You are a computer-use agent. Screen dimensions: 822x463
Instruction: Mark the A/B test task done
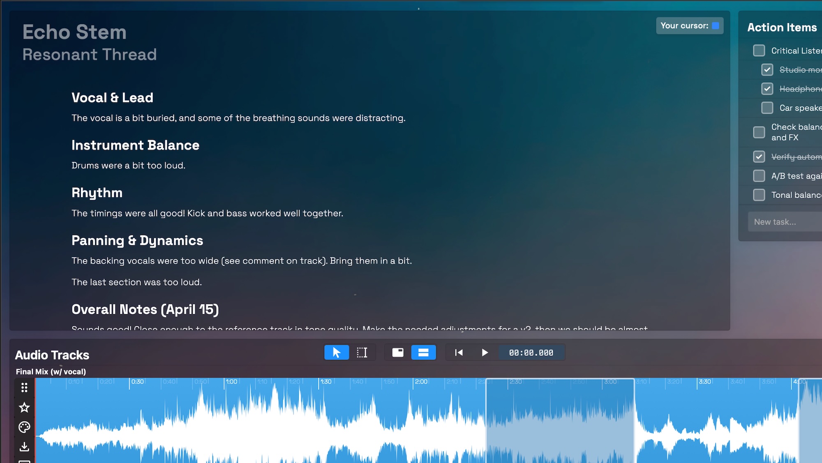click(759, 176)
